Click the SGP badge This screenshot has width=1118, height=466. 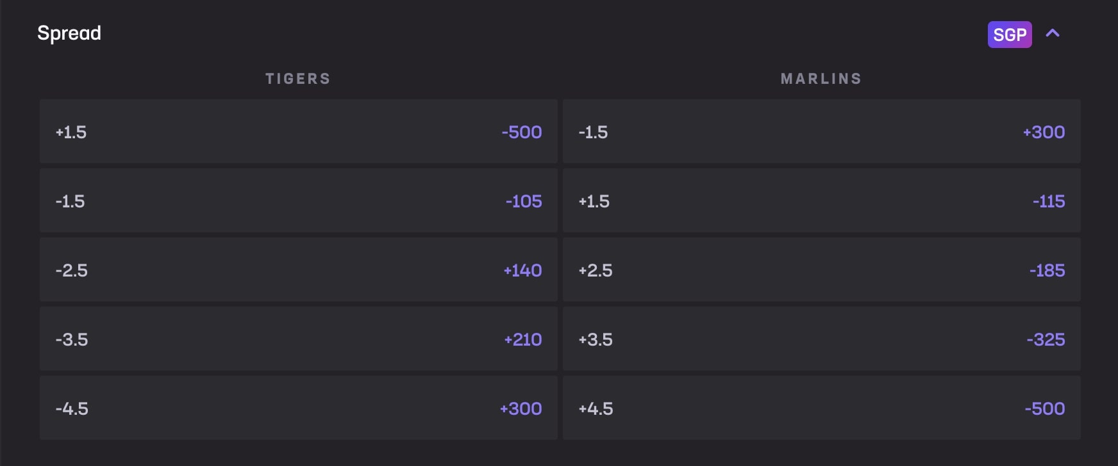tap(1009, 35)
